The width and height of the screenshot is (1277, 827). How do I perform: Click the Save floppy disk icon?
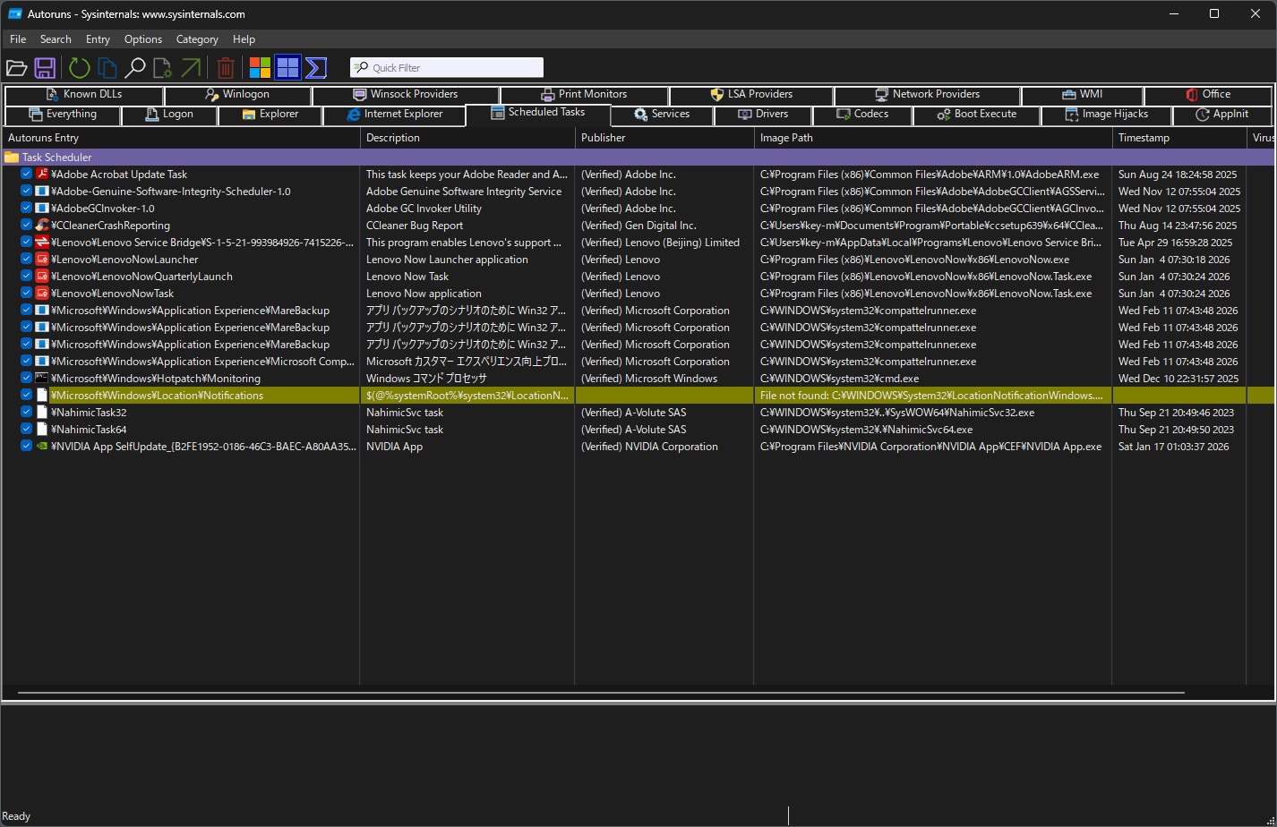pos(45,68)
